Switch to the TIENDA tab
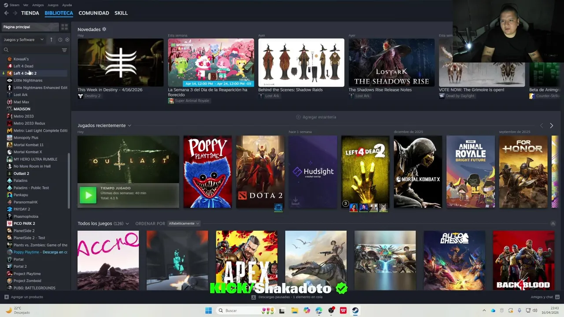The width and height of the screenshot is (564, 317). [30, 13]
